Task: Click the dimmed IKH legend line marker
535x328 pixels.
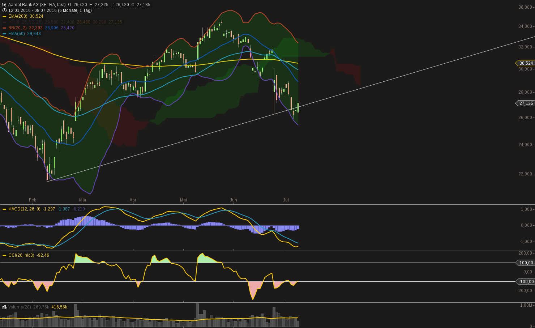Action: [x=4, y=22]
